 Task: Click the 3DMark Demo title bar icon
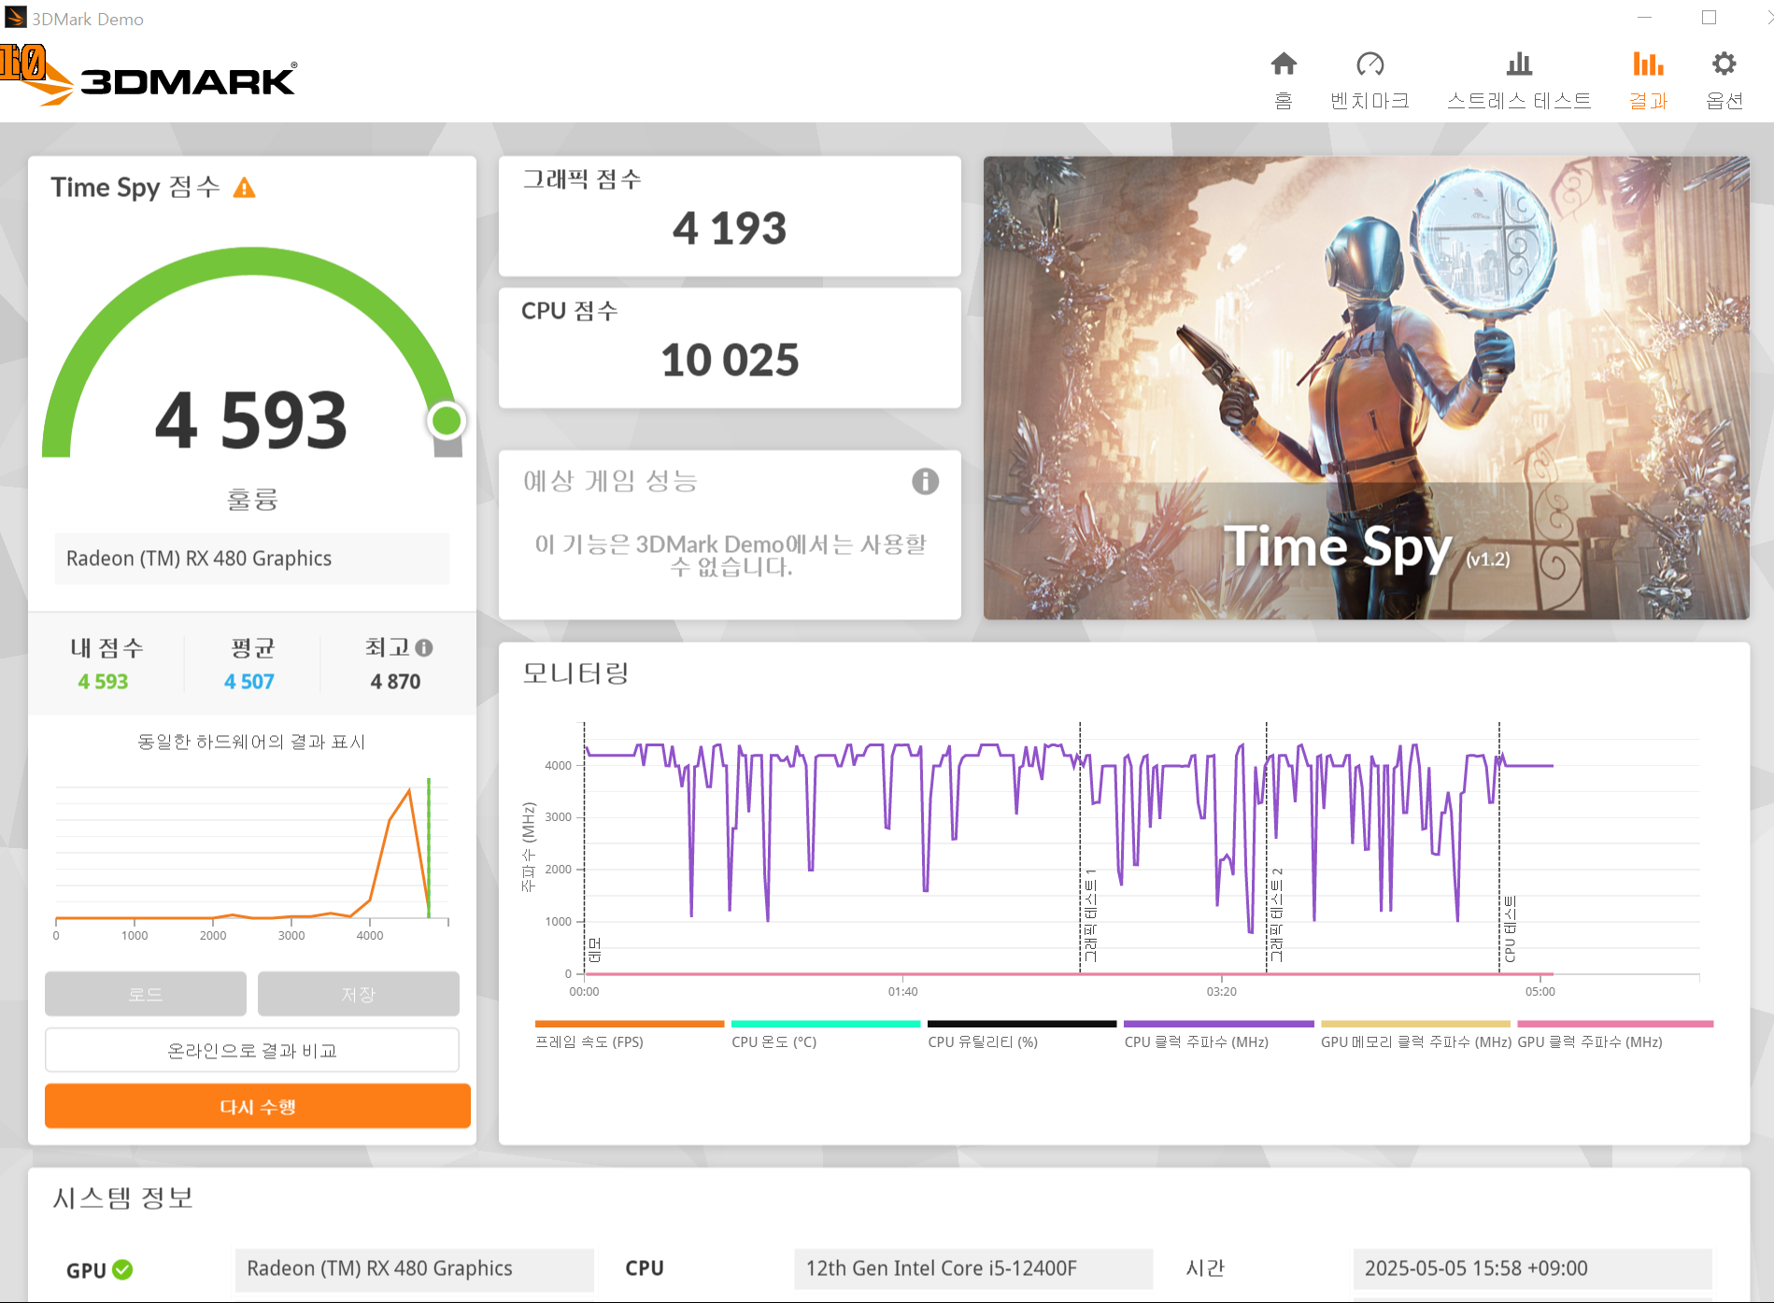click(16, 18)
